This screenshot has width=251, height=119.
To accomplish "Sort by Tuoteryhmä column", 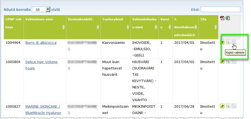I will click(128, 27).
